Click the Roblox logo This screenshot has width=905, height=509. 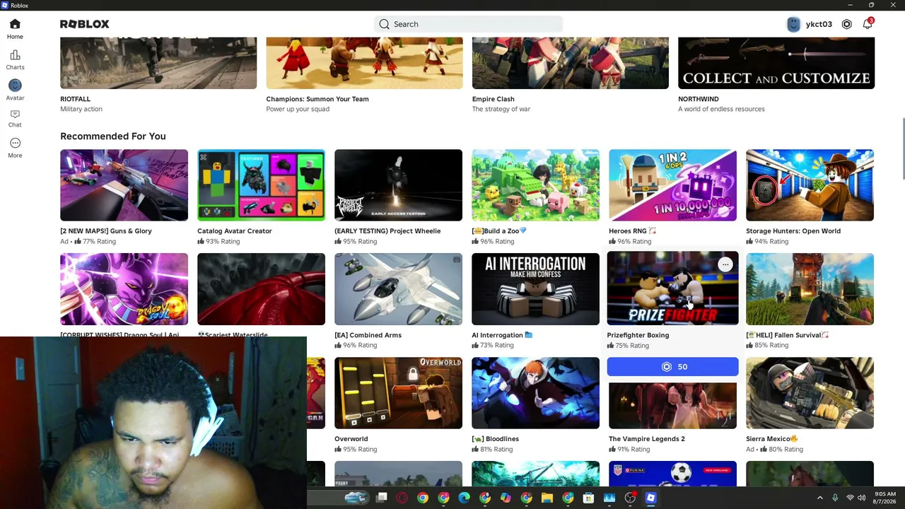tap(84, 24)
